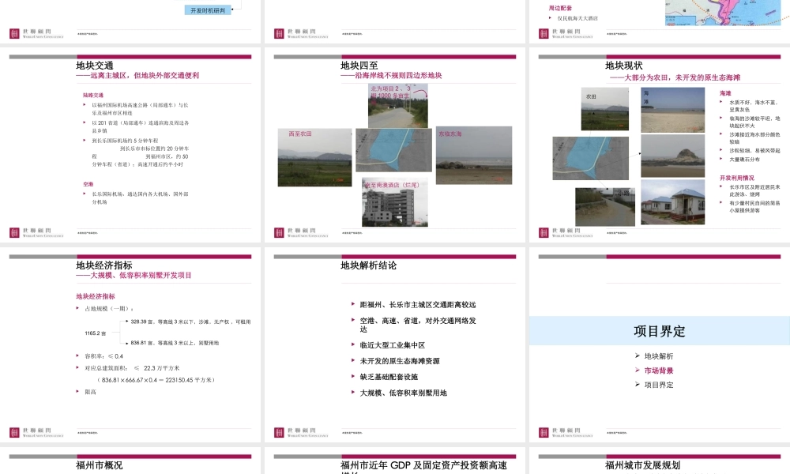Click the blue-roof houses photo
The image size is (790, 474).
tap(672, 202)
